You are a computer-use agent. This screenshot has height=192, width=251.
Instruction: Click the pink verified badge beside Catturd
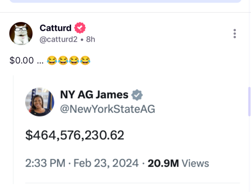[80, 28]
